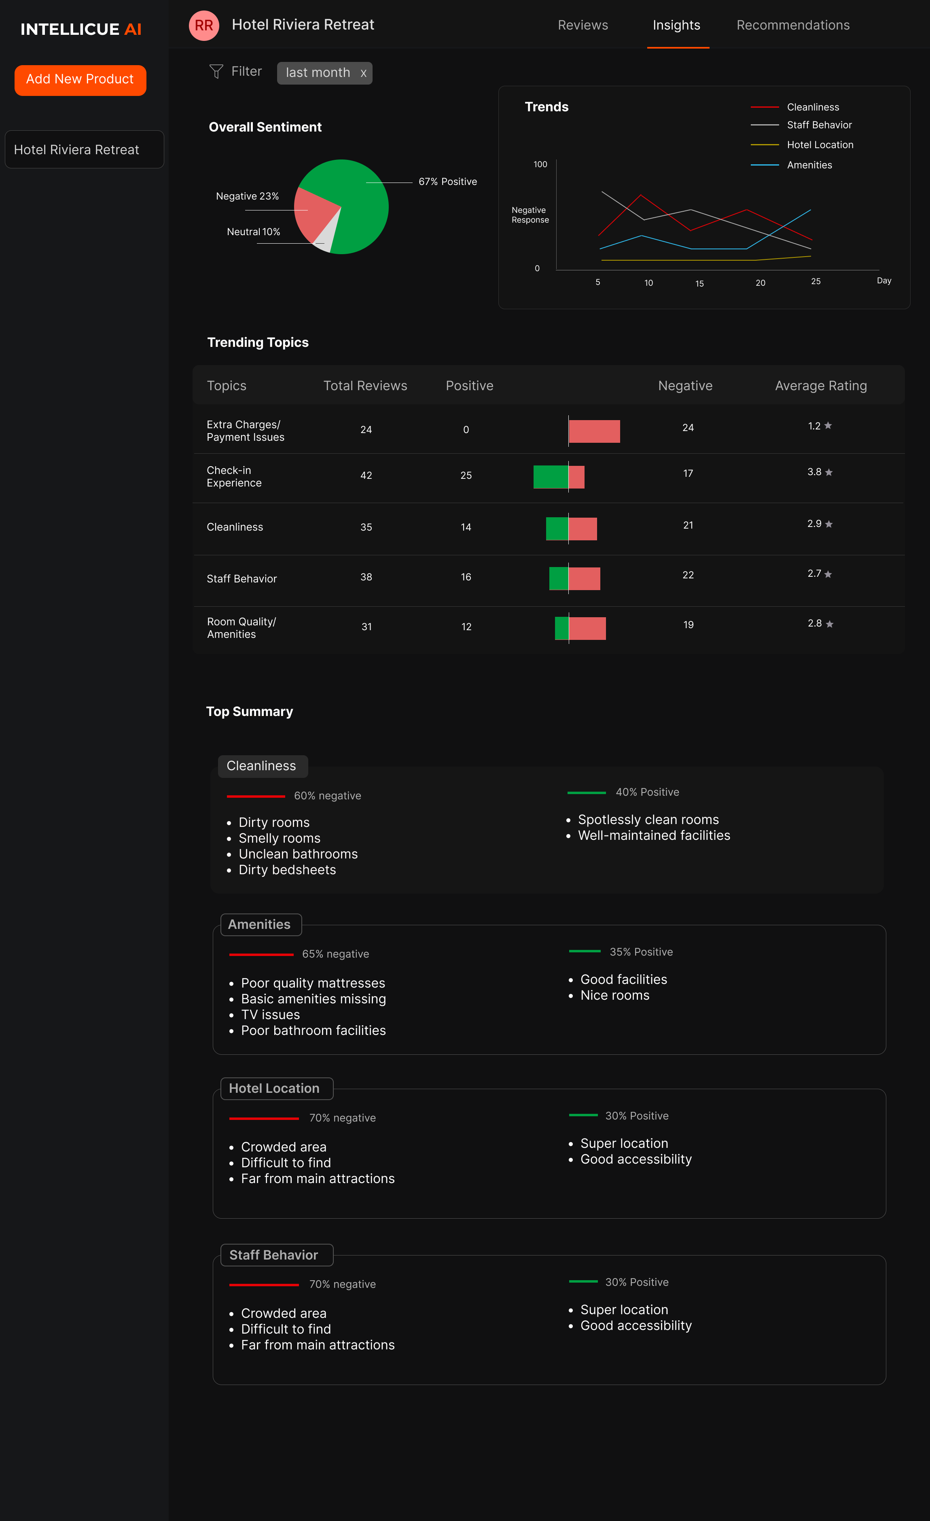The width and height of the screenshot is (930, 1521).
Task: Click the RR hotel avatar icon
Action: (203, 25)
